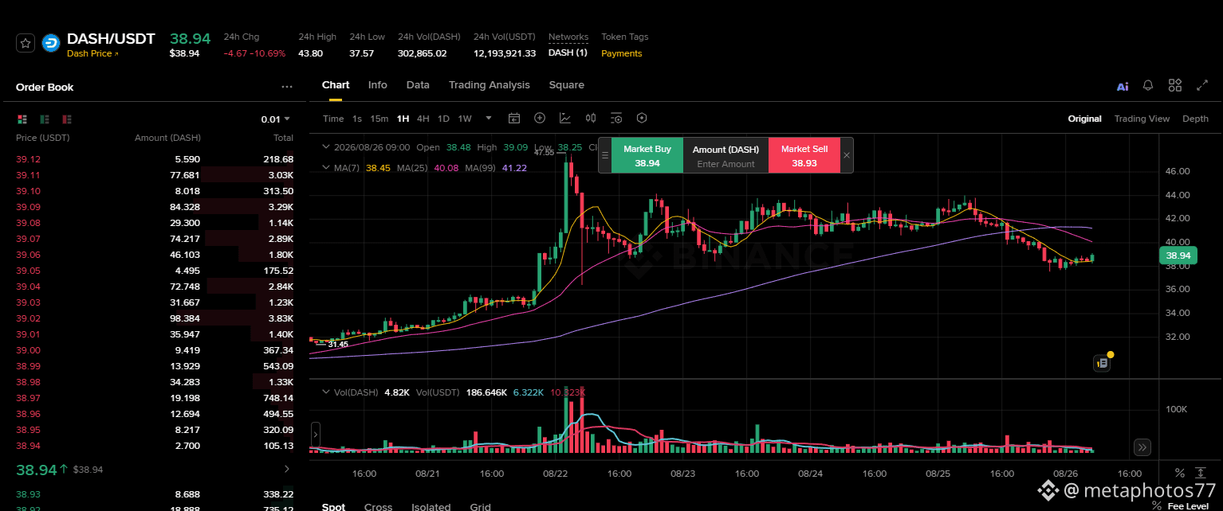Toggle percentage scale on price axis

(x=1179, y=473)
